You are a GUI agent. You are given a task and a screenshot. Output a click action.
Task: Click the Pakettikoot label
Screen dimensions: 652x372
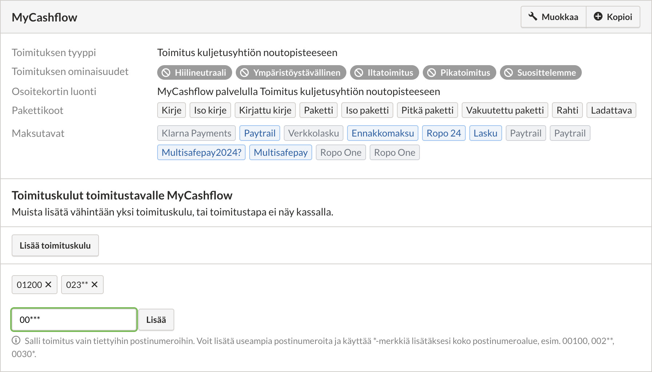coord(37,110)
